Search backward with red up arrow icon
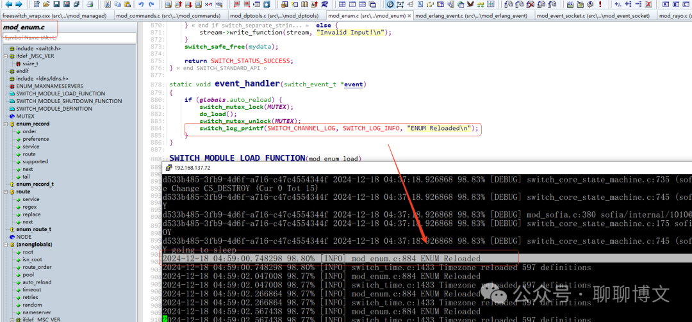The height and width of the screenshot is (322, 692). click(x=178, y=4)
